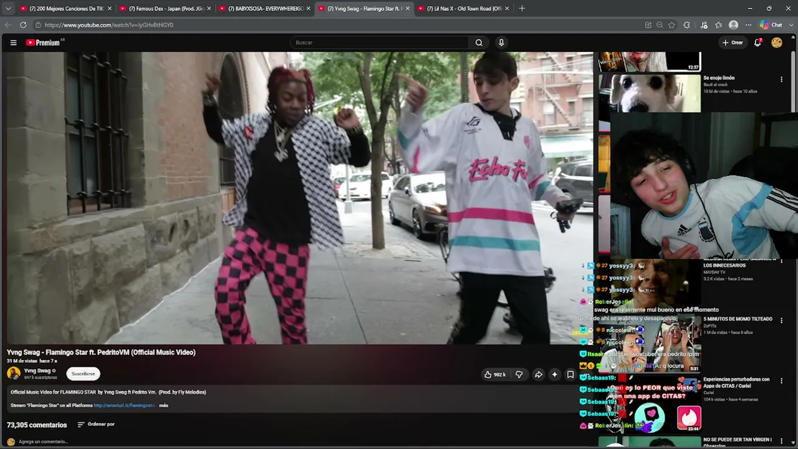Bookmark page with the star icon

pyautogui.click(x=671, y=25)
